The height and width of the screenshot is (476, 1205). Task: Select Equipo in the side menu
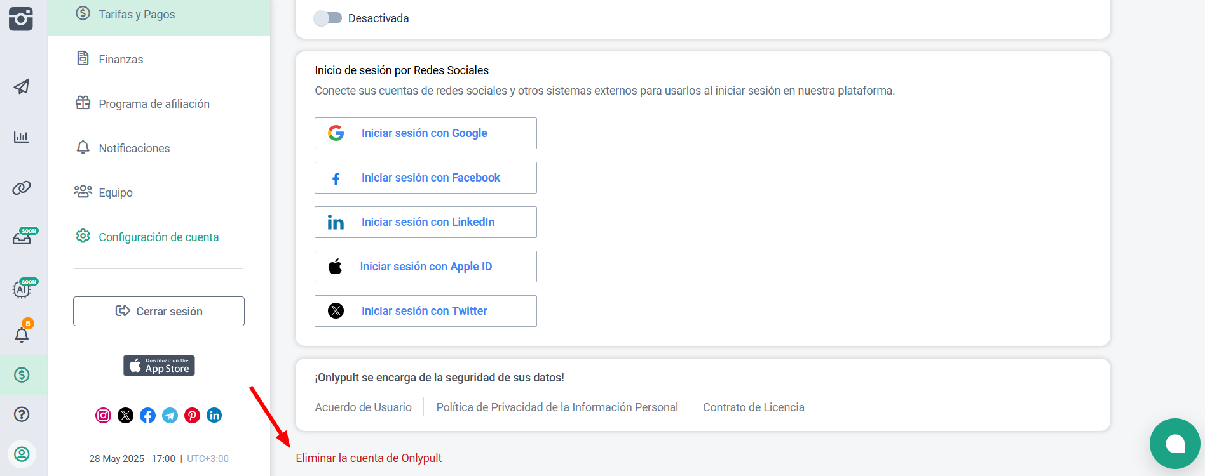tap(116, 193)
